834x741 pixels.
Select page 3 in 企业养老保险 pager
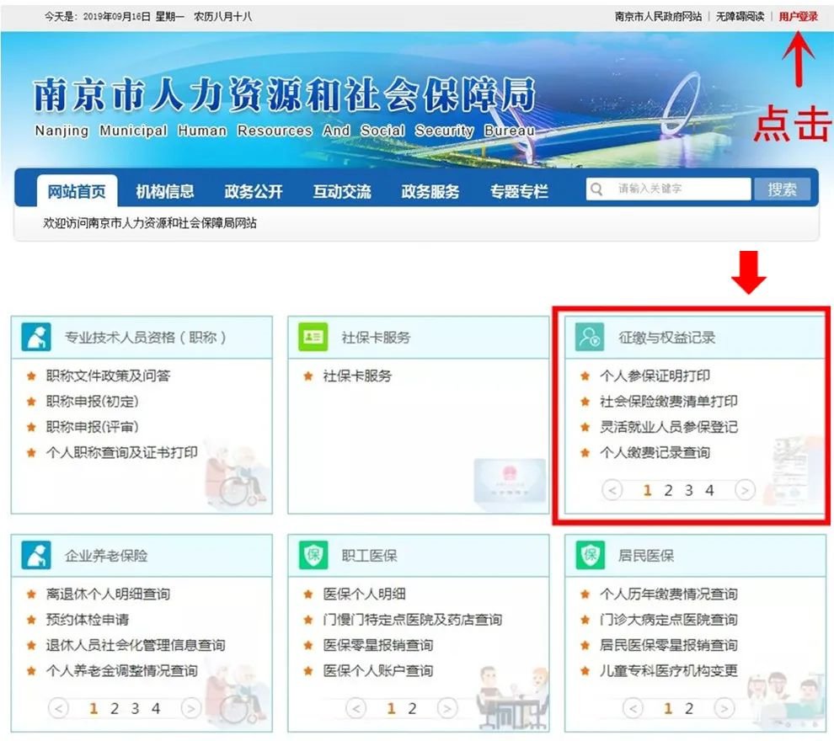click(x=135, y=708)
